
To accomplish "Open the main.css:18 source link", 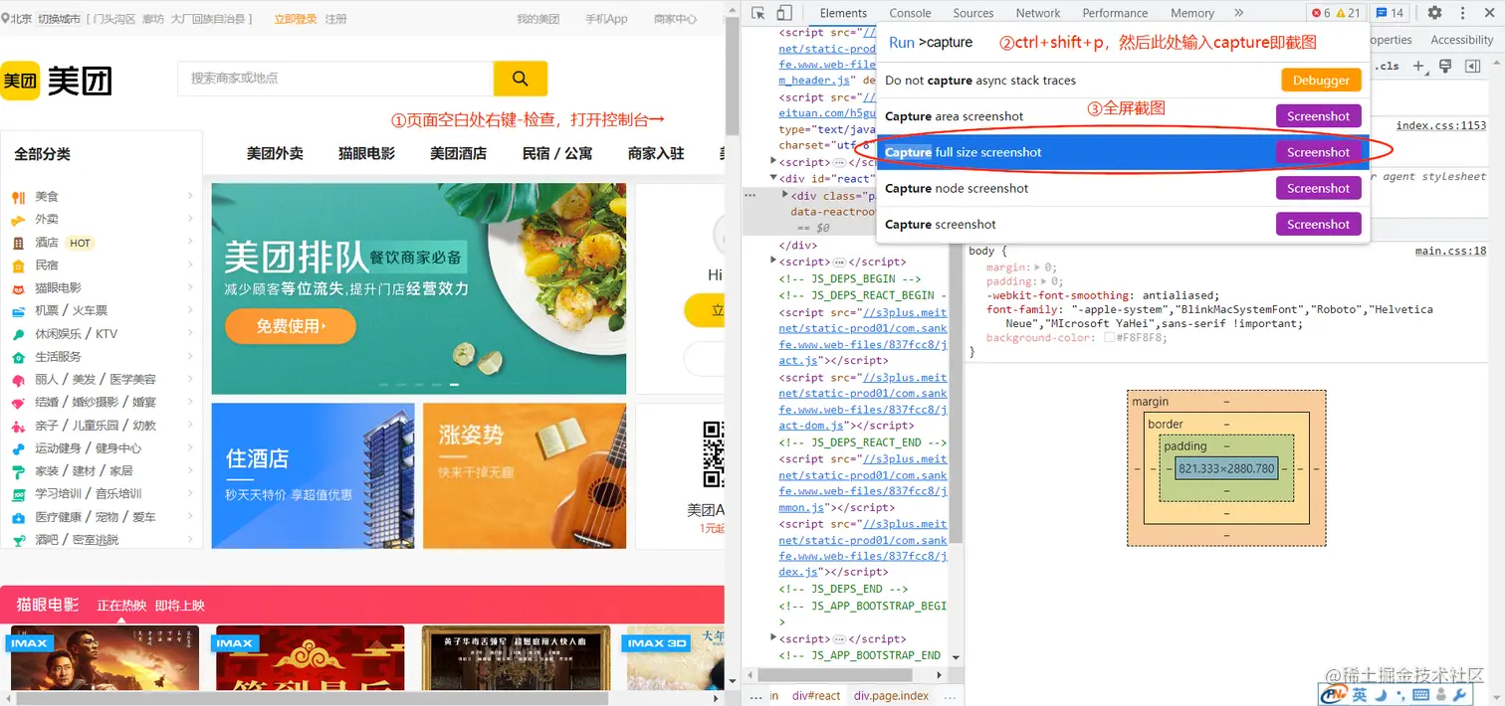I will coord(1450,251).
